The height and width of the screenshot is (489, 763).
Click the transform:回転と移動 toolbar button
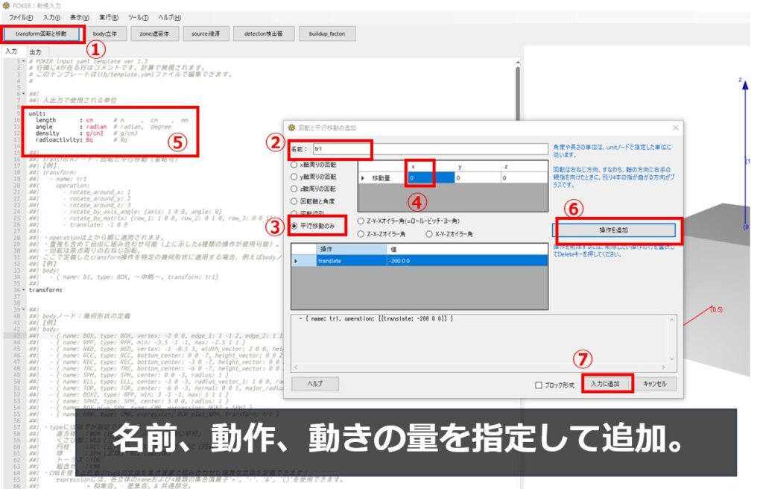(x=41, y=34)
